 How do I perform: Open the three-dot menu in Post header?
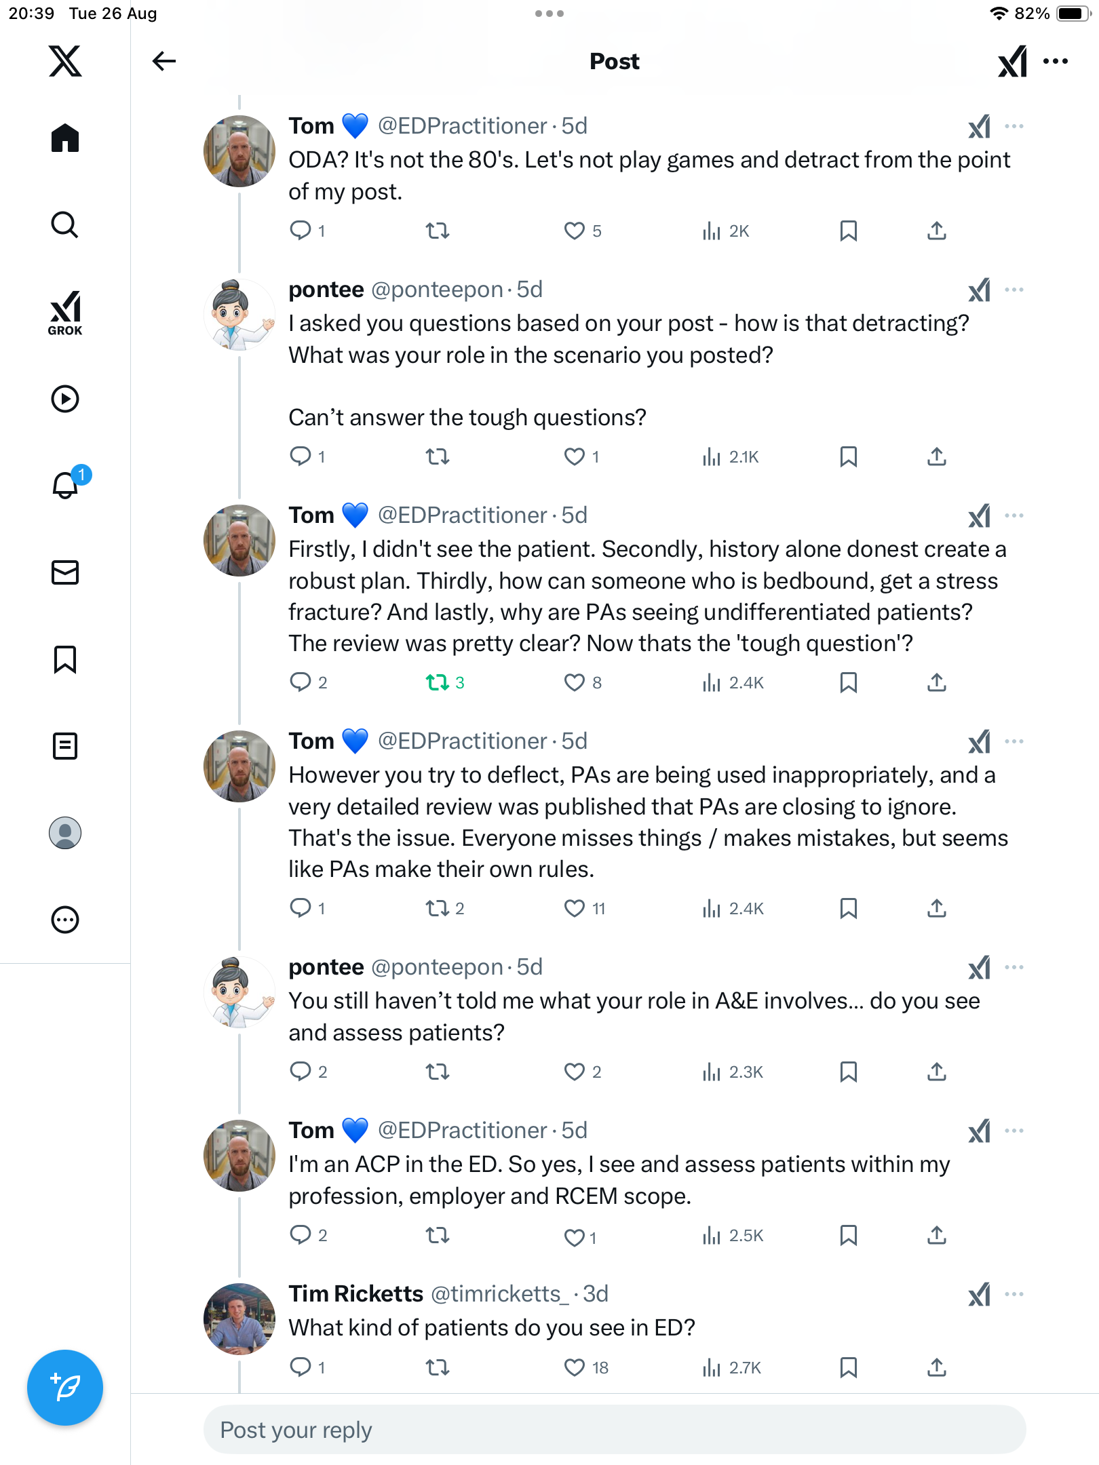(x=1056, y=61)
